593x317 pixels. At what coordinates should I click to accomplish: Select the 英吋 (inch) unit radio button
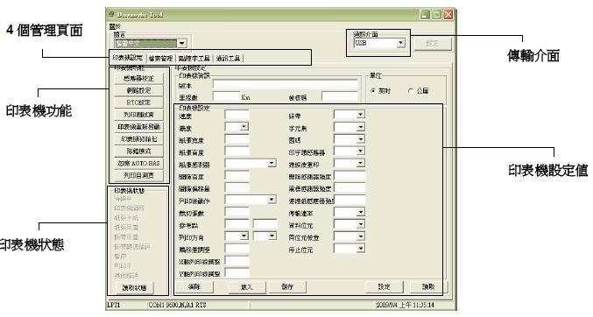pos(374,91)
